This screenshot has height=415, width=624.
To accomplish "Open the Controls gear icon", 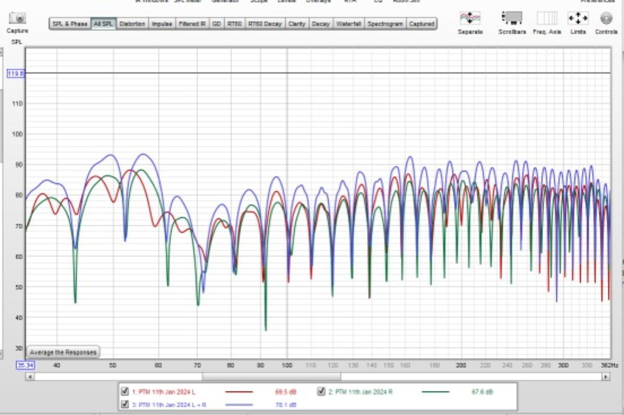I will coord(606,19).
